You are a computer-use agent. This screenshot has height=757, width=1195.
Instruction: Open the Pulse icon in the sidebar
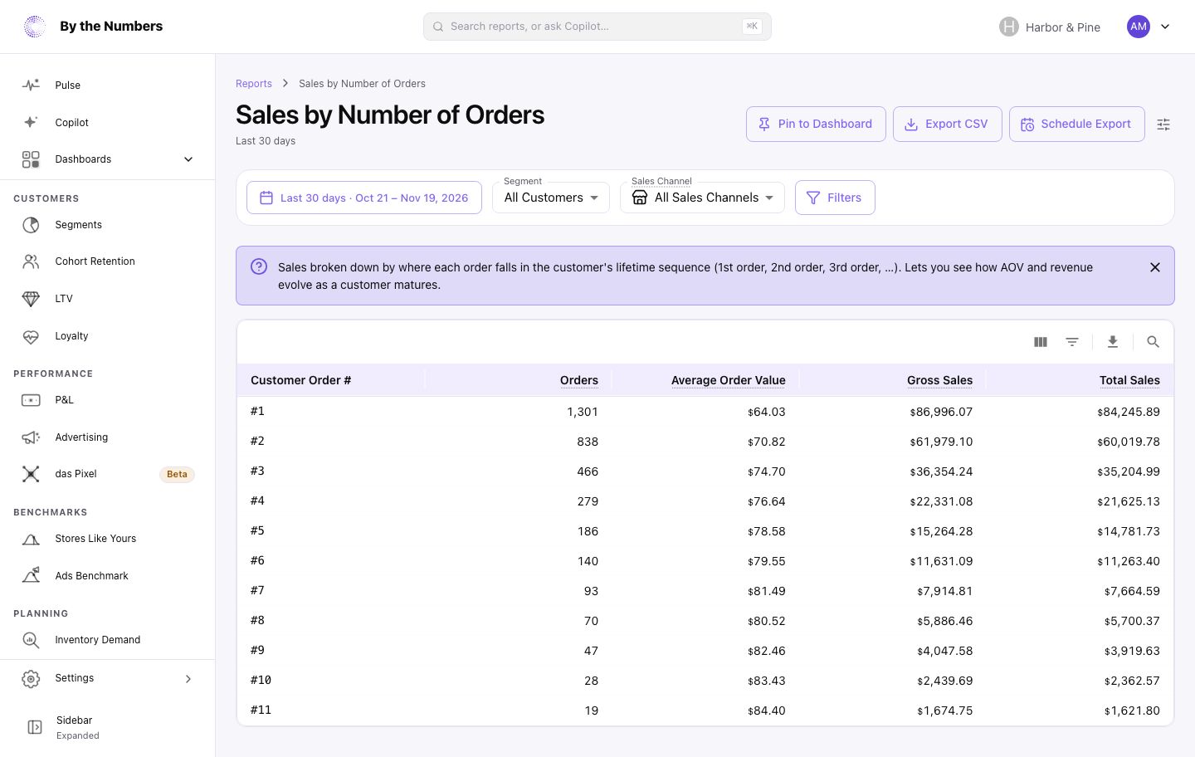(x=31, y=85)
